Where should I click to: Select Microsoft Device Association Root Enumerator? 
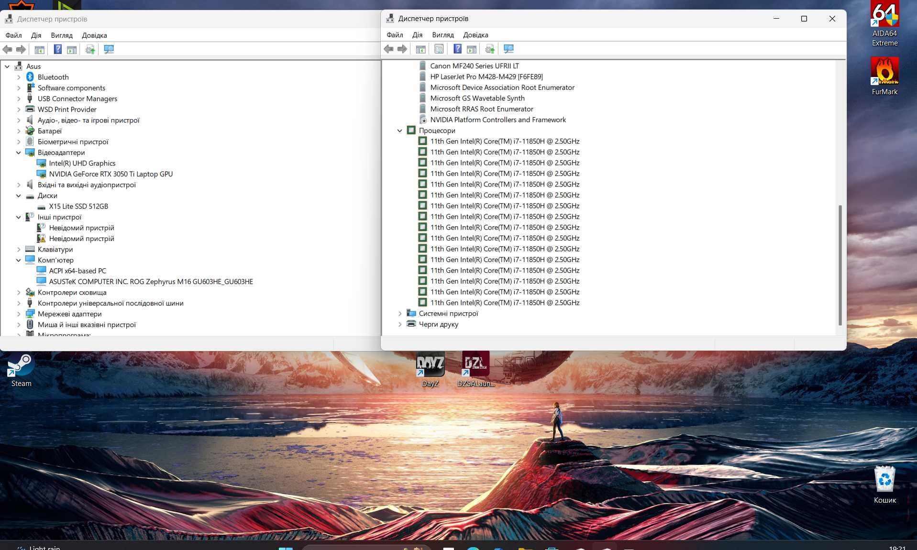502,88
